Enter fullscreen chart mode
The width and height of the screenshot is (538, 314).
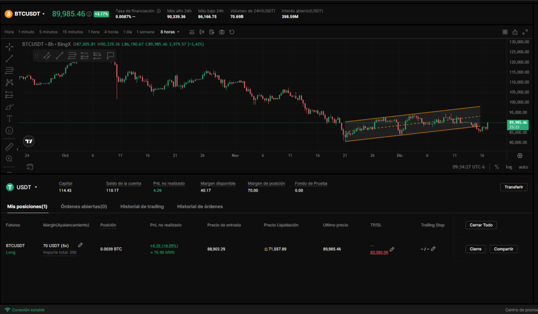(x=525, y=32)
